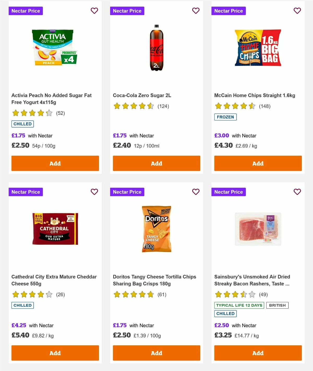
Task: Favourite the Activia Peach yogurt
Action: tap(94, 11)
